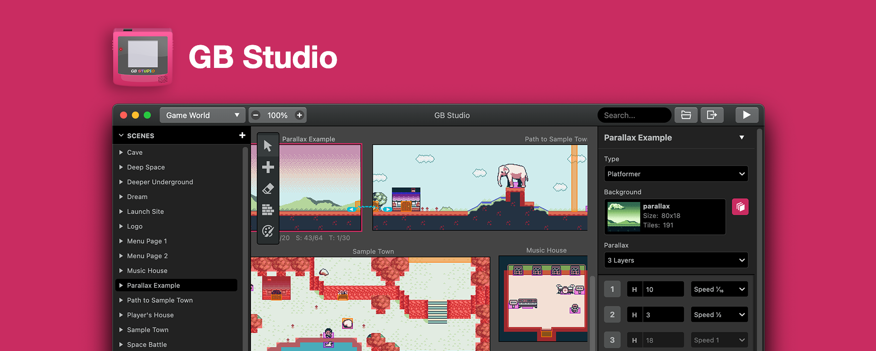Run the game with Play button
This screenshot has height=351, width=876.
pyautogui.click(x=746, y=115)
